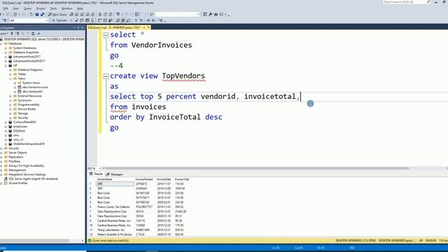This screenshot has height=252, width=448.
Task: Expand the Tables folder under AP
Action: coord(10,74)
